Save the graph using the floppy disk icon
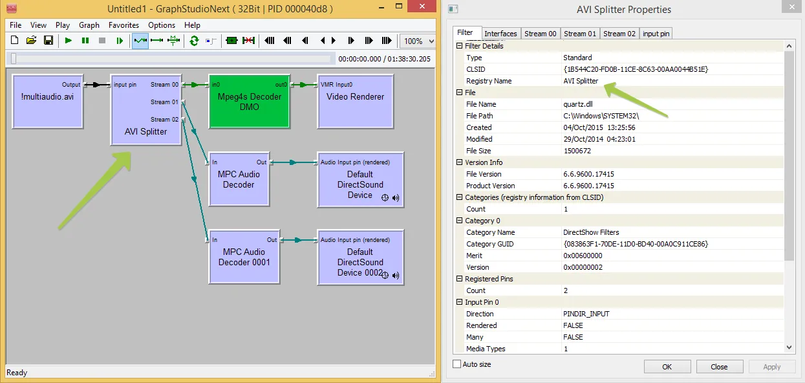Image resolution: width=805 pixels, height=383 pixels. pos(48,41)
